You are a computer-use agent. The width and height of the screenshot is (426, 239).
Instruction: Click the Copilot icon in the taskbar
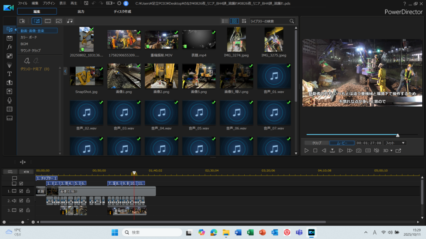pyautogui.click(x=202, y=232)
